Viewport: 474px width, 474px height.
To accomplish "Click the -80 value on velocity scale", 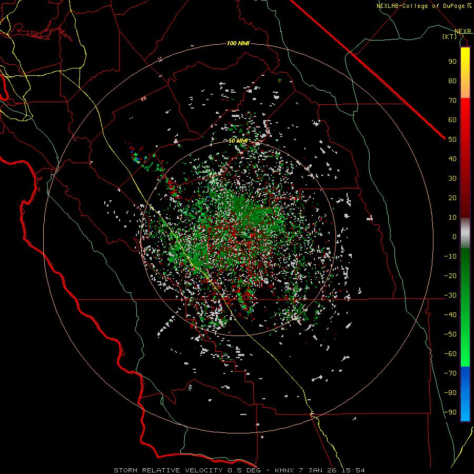I will click(450, 393).
